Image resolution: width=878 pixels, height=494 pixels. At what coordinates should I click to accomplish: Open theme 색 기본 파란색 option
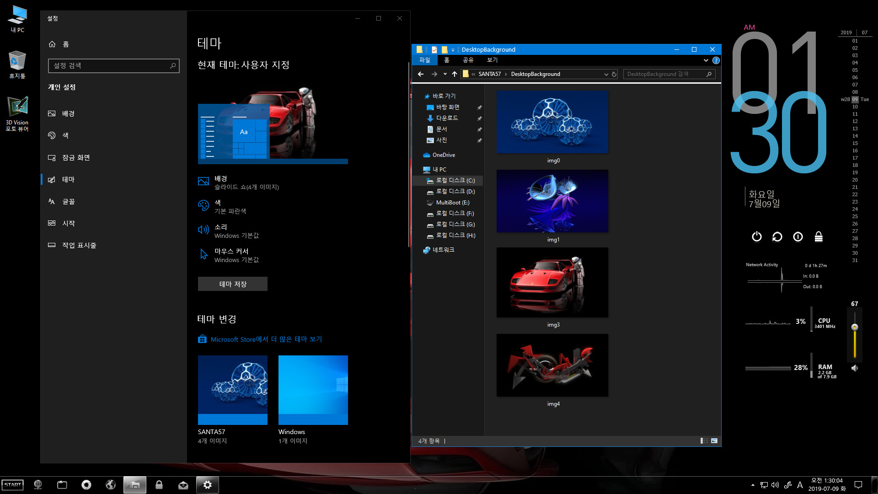pyautogui.click(x=222, y=207)
